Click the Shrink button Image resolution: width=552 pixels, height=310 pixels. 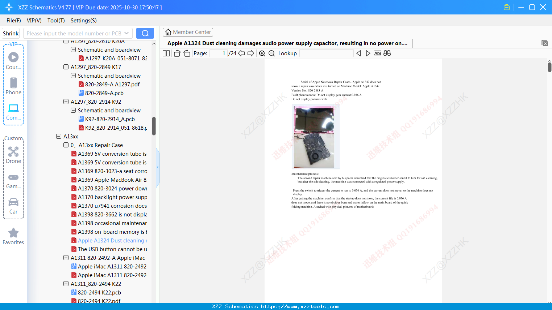(x=11, y=33)
